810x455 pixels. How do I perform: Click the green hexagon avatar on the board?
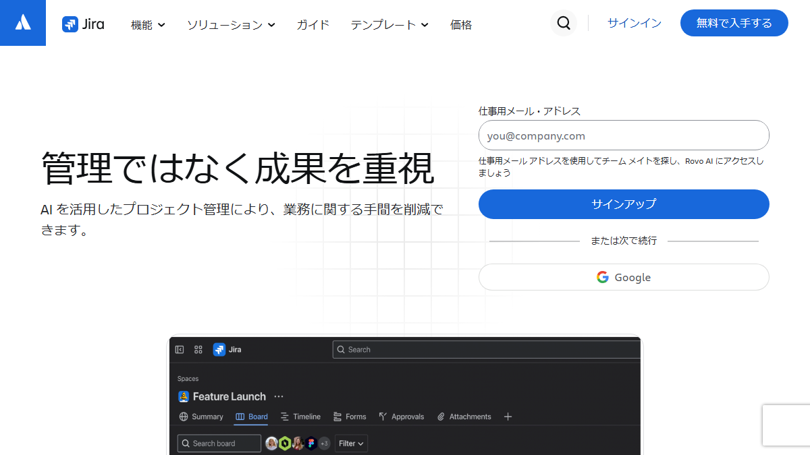tap(285, 443)
